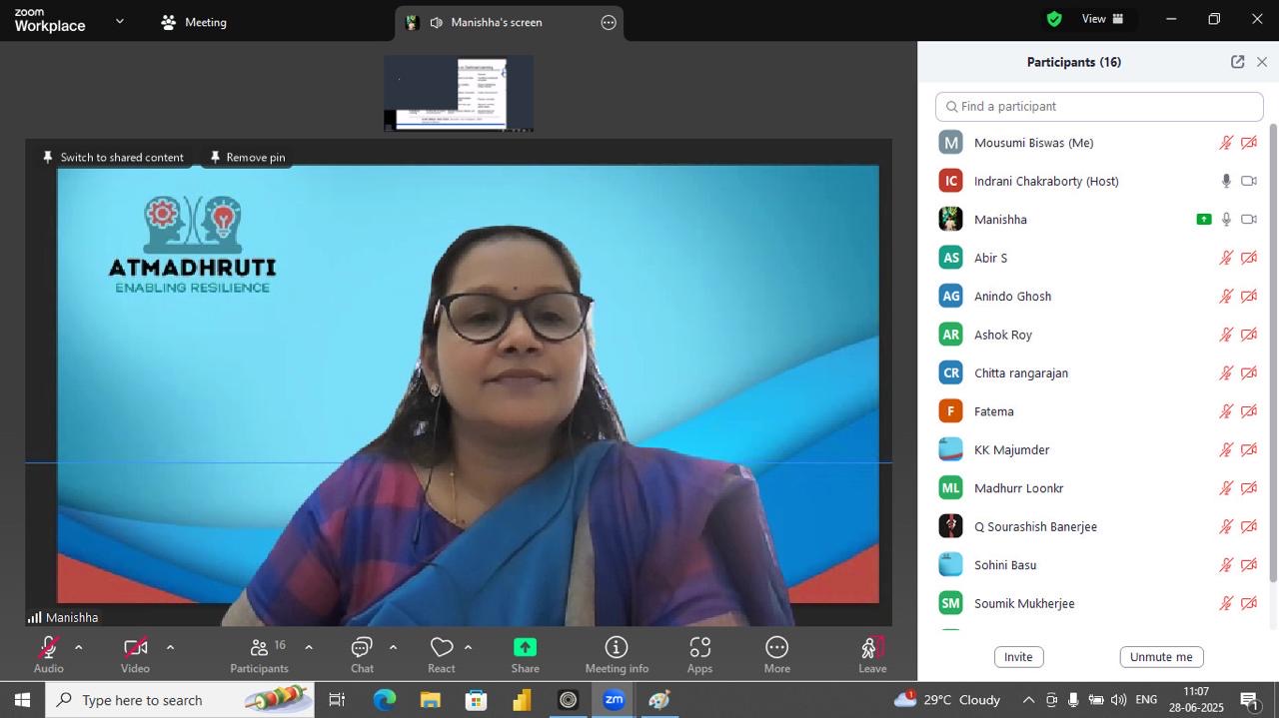The width and height of the screenshot is (1279, 718).
Task: Click Madhurr Loonkr's muted microphone icon
Action: pyautogui.click(x=1226, y=488)
